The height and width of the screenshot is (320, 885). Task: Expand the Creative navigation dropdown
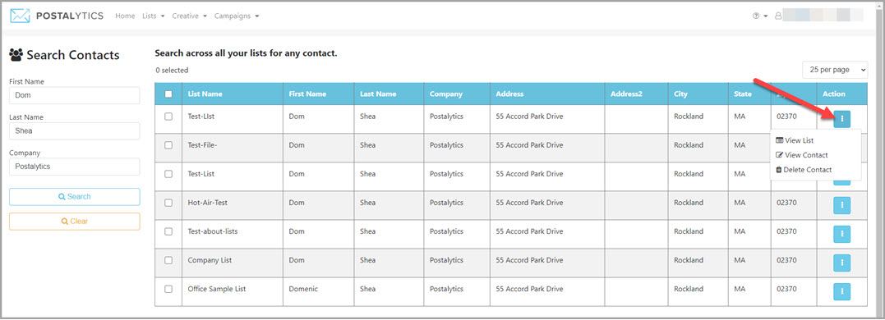(x=190, y=16)
